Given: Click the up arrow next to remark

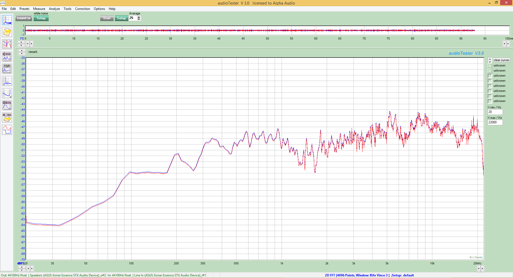Looking at the screenshot, I should click(x=22, y=50).
